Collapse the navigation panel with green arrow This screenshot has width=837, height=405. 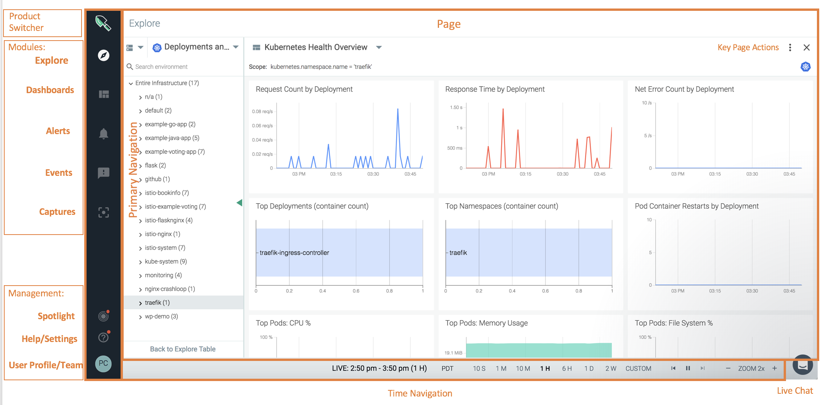(x=240, y=202)
